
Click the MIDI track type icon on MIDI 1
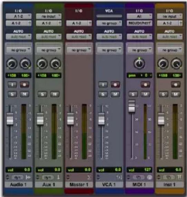click(x=149, y=177)
